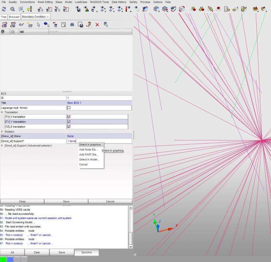The height and width of the screenshot is (262, 271).
Task: Expand the Rotation group
Action: click(x=2, y=132)
